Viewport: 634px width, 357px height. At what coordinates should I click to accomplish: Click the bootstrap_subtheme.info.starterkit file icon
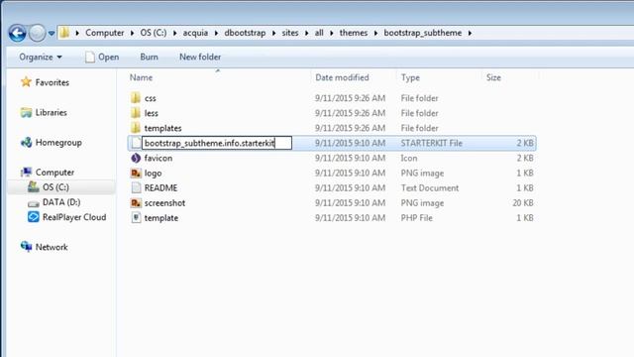point(137,143)
